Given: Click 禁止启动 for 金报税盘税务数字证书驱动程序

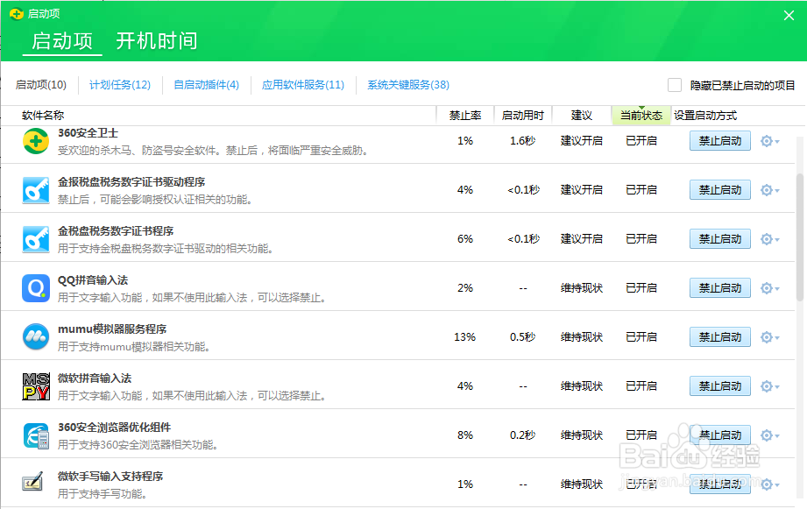Looking at the screenshot, I should [720, 190].
